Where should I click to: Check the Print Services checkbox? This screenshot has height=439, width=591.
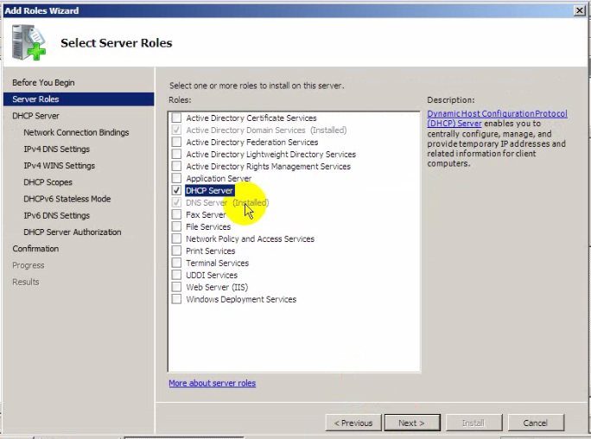pos(176,251)
